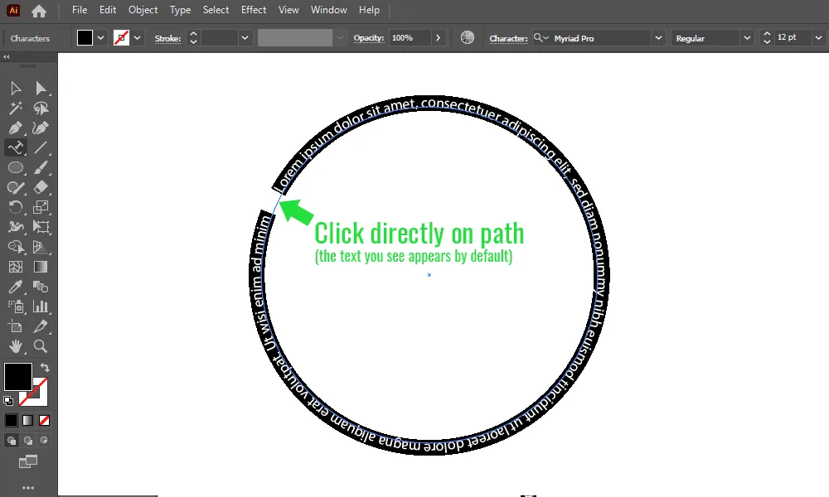Image resolution: width=829 pixels, height=497 pixels.
Task: Select the Selection tool (black outline arrow)
Action: point(16,88)
